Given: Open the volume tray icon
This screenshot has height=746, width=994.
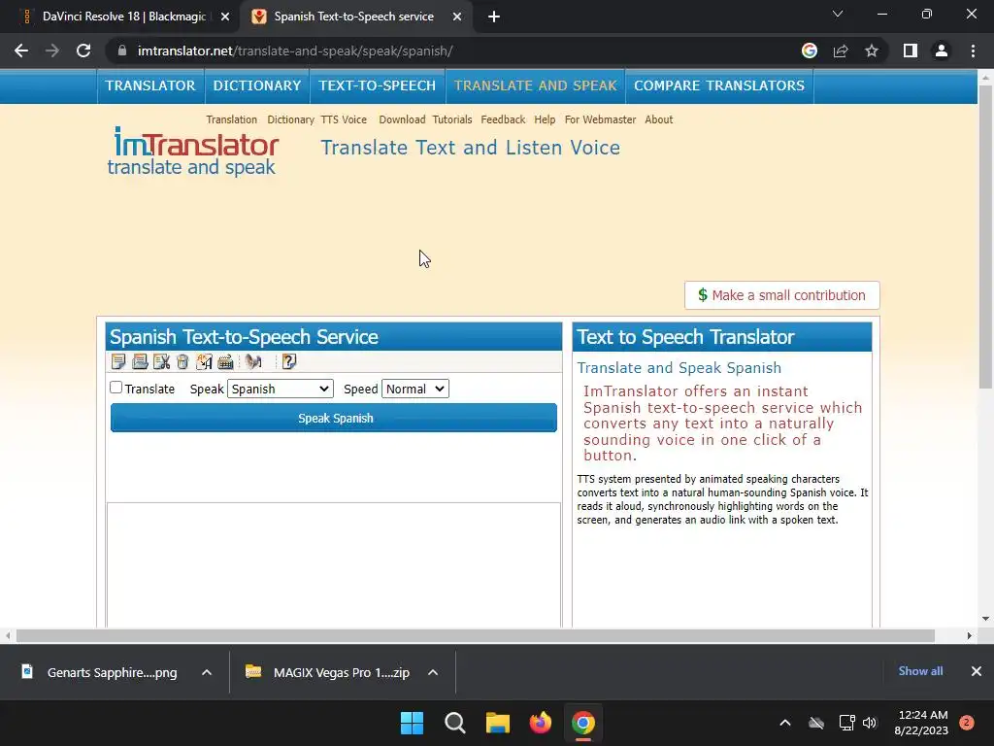Looking at the screenshot, I should point(870,723).
